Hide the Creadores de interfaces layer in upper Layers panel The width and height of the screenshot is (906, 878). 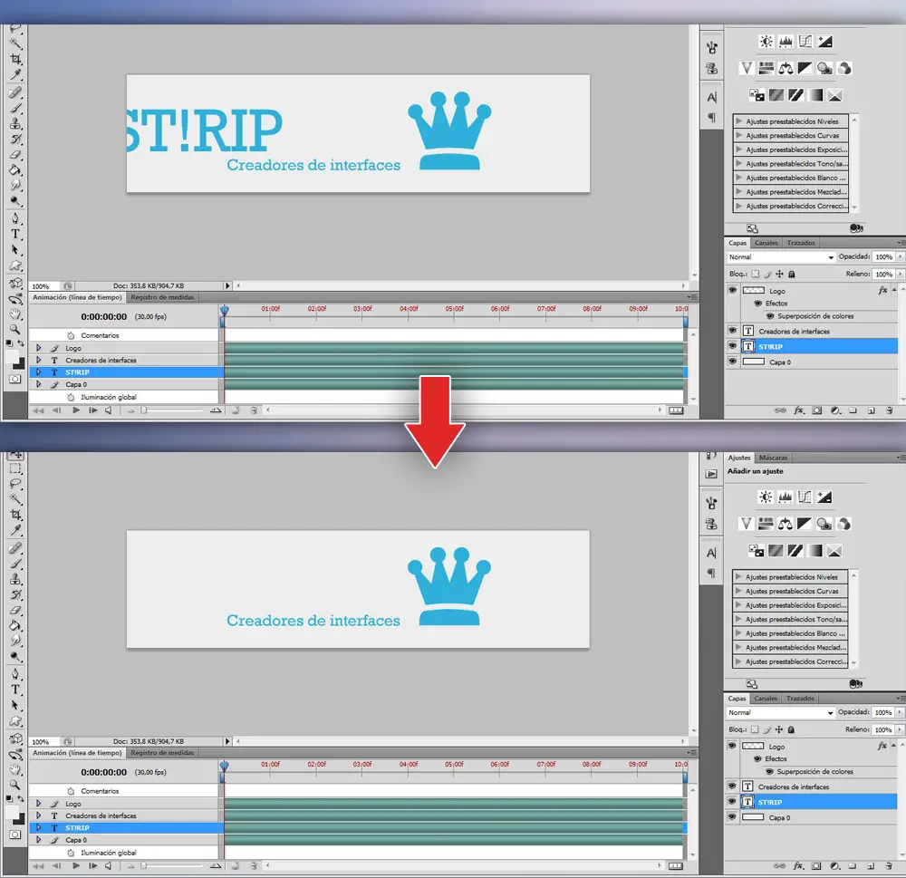(x=733, y=331)
